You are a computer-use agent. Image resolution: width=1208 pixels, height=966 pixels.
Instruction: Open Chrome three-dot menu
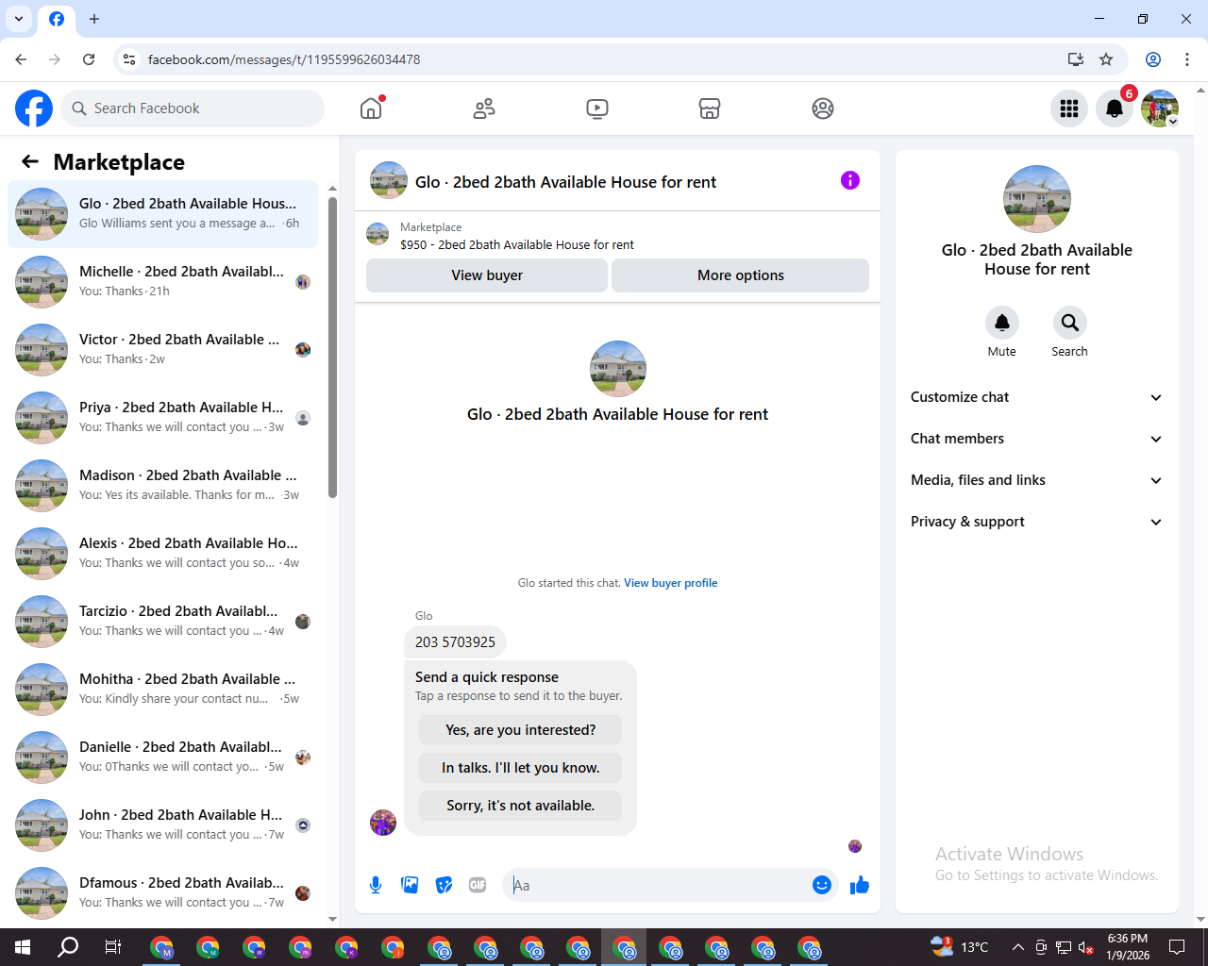pos(1187,59)
